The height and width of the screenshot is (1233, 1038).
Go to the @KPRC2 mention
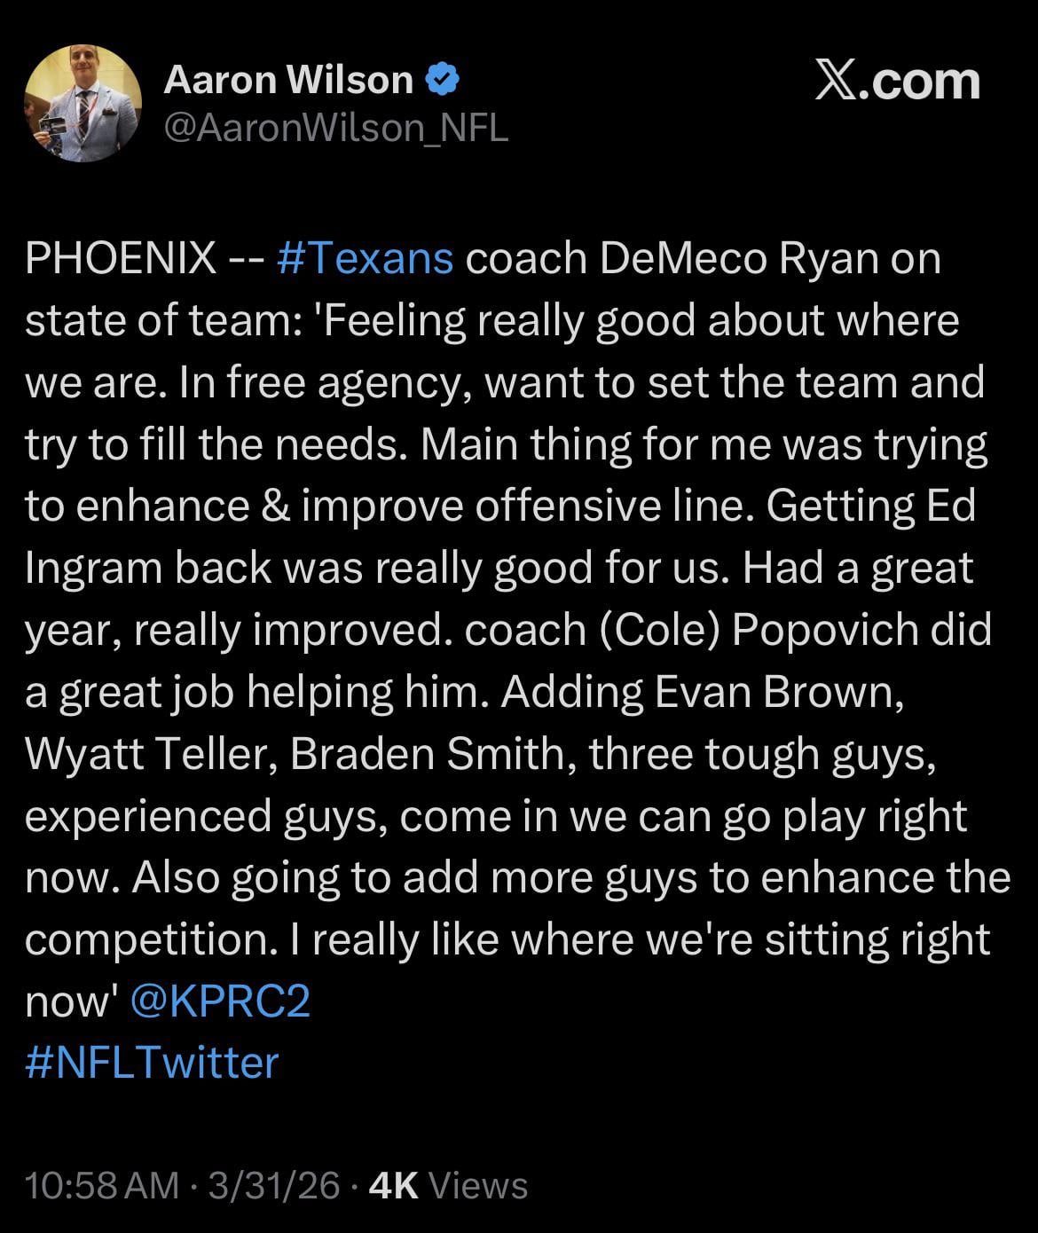pos(220,1001)
